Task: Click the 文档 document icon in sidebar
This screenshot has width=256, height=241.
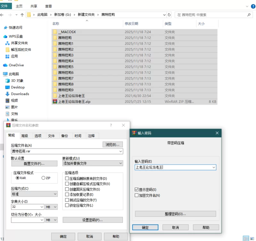Action: [7, 114]
